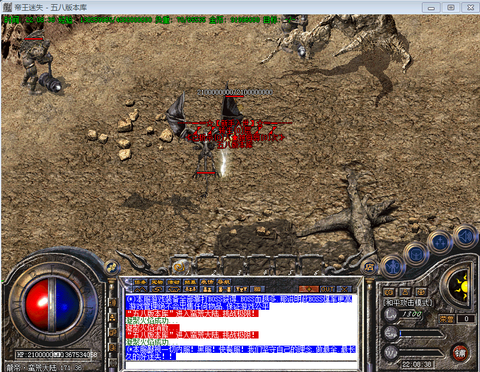Viewport: 480px width, 372px height.
Task: Open the character equipment round button
Action: point(393,267)
